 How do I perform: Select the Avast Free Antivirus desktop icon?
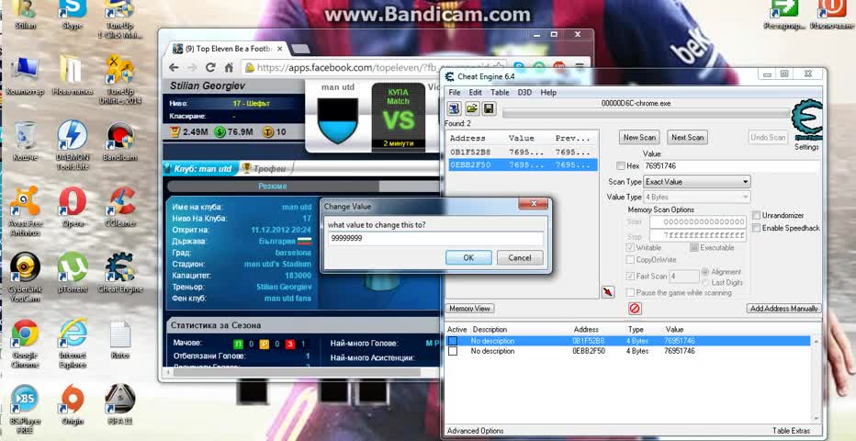25,211
